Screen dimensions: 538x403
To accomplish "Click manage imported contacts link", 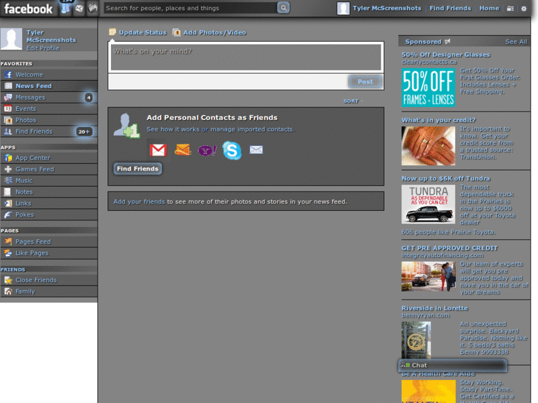I will (252, 130).
